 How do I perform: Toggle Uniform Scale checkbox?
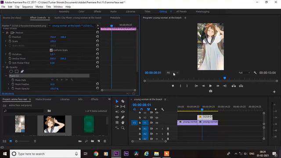coord(51,50)
